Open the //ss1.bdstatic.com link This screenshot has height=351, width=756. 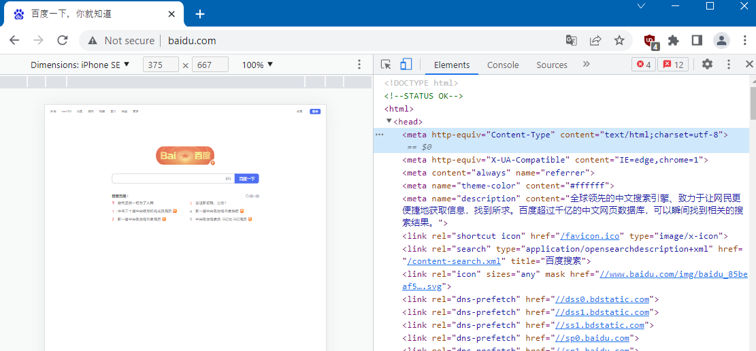(599, 325)
